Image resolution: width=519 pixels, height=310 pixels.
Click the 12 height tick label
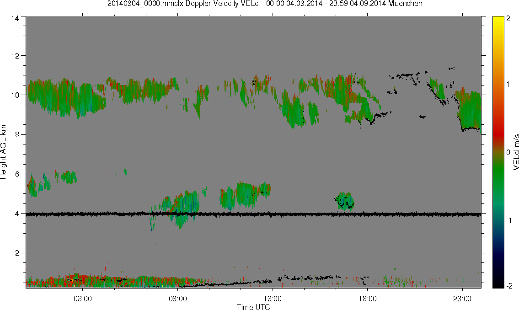[15, 56]
